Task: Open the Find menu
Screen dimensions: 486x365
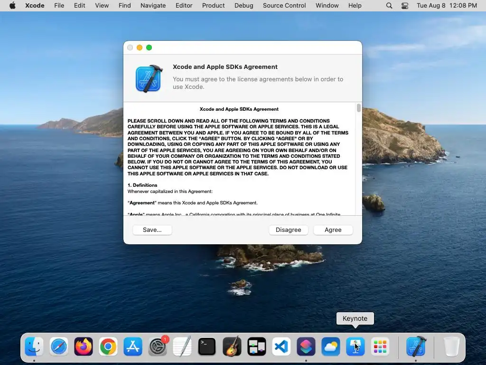Action: coord(125,5)
